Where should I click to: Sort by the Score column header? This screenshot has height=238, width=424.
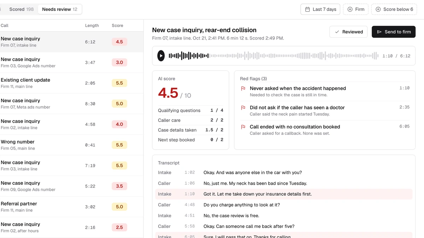(x=117, y=25)
